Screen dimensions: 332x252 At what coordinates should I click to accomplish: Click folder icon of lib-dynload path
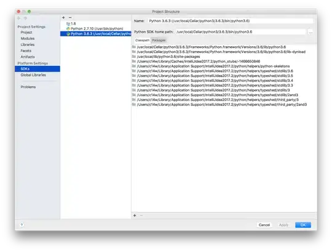[x=134, y=52]
